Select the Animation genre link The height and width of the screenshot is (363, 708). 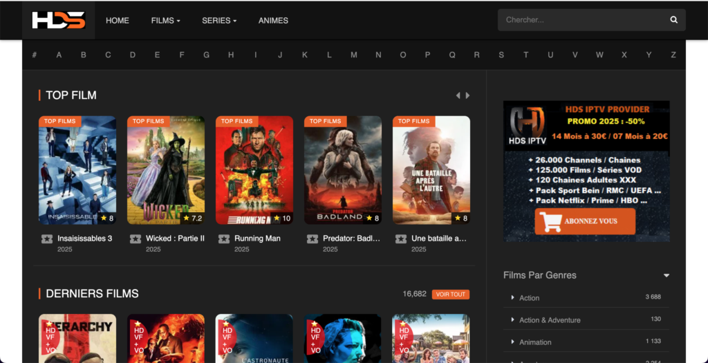pyautogui.click(x=535, y=342)
